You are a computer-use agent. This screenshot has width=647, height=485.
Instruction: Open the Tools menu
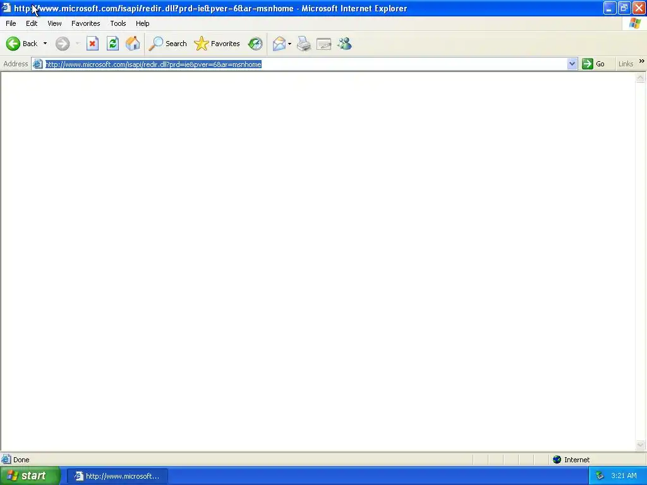[x=118, y=23]
